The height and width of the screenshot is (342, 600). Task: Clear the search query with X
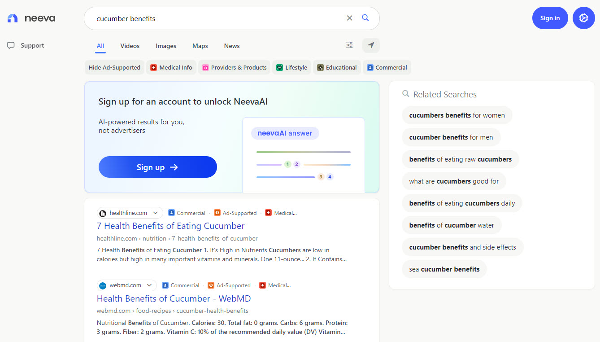350,18
